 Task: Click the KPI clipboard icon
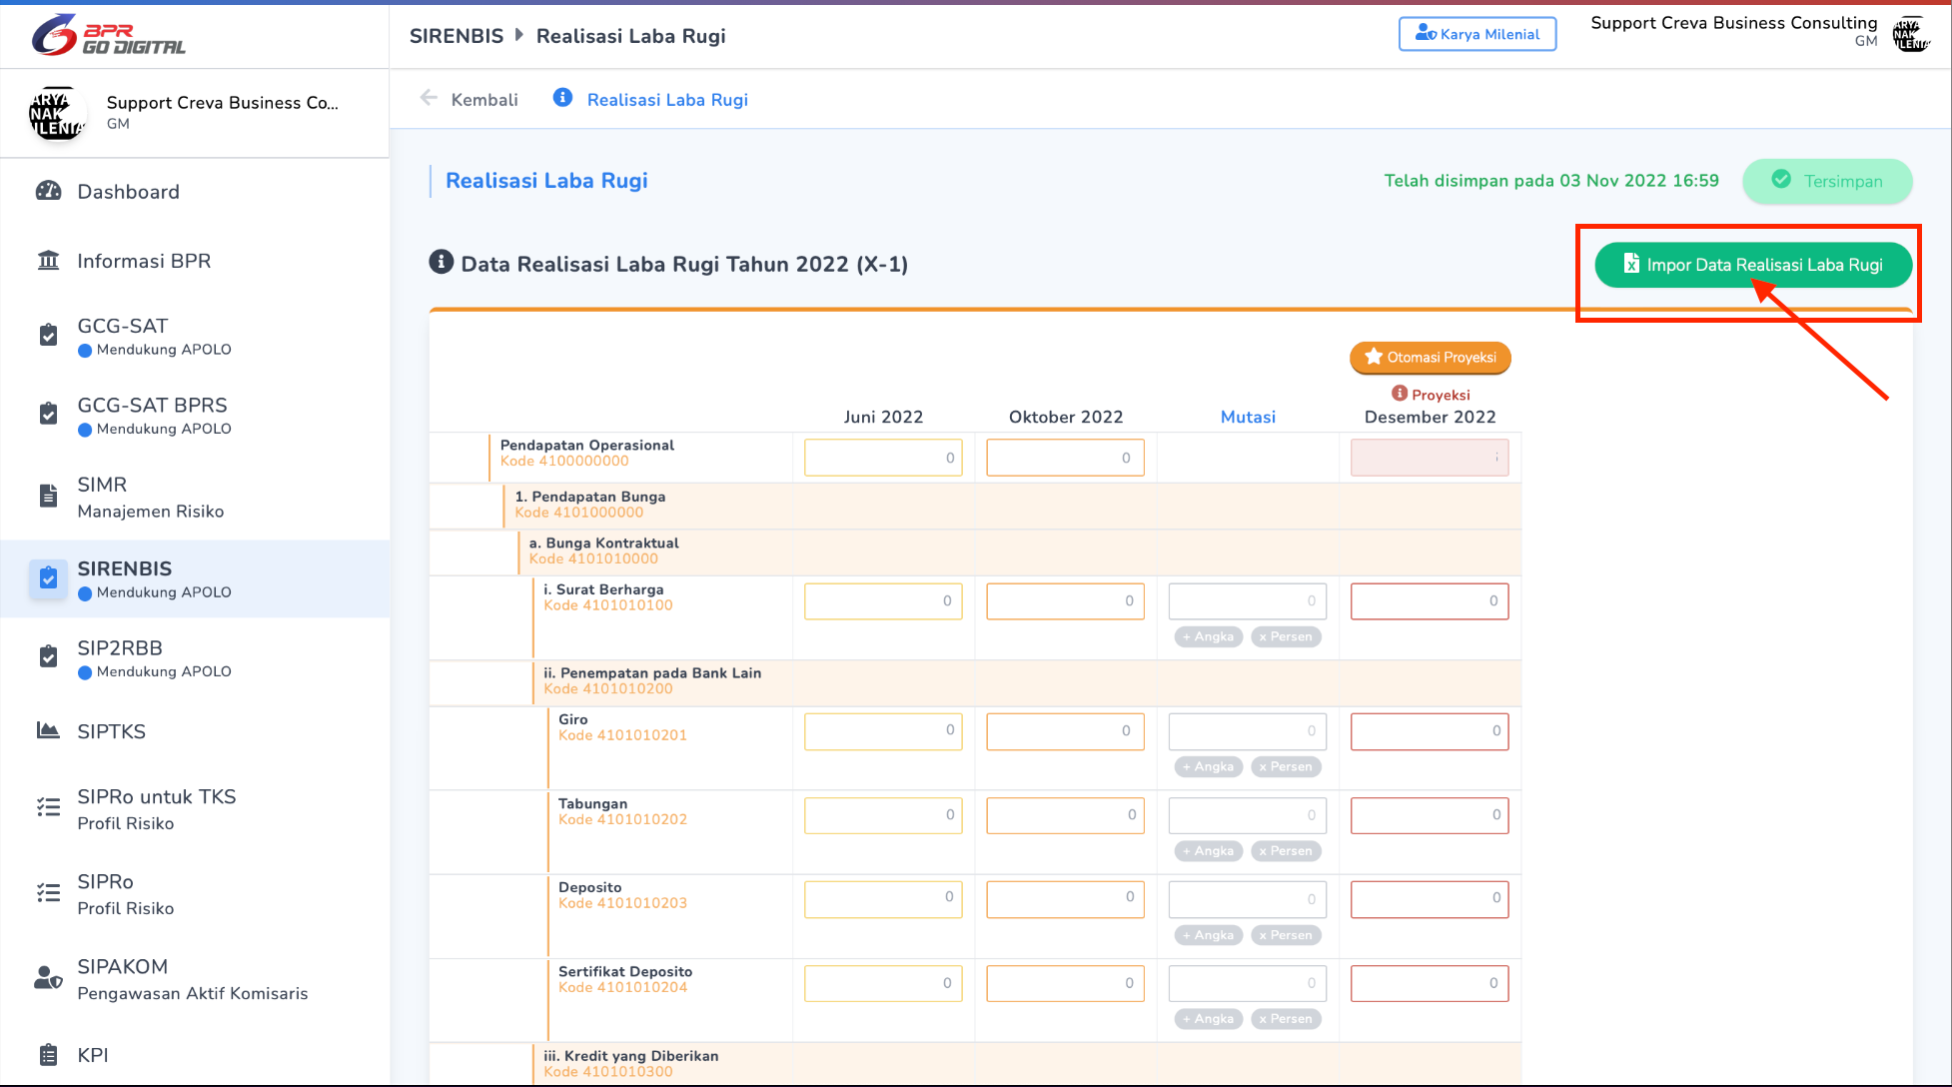point(48,1054)
